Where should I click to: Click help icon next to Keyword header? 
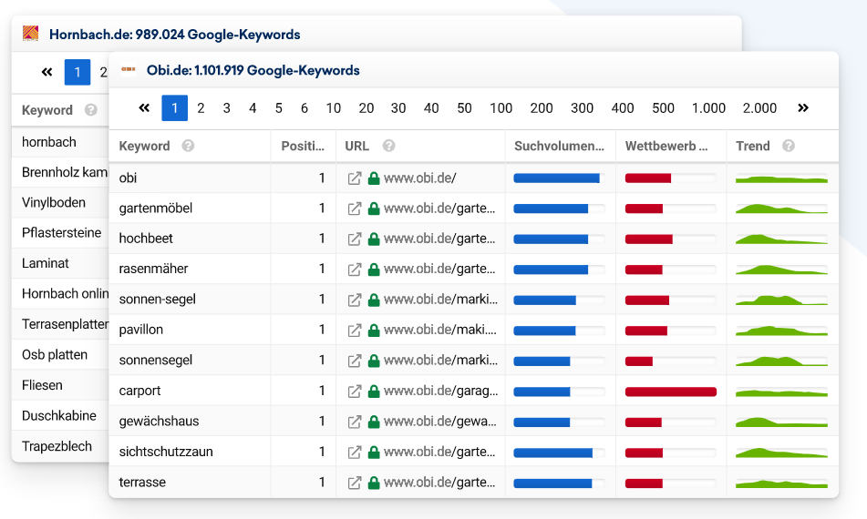(188, 146)
